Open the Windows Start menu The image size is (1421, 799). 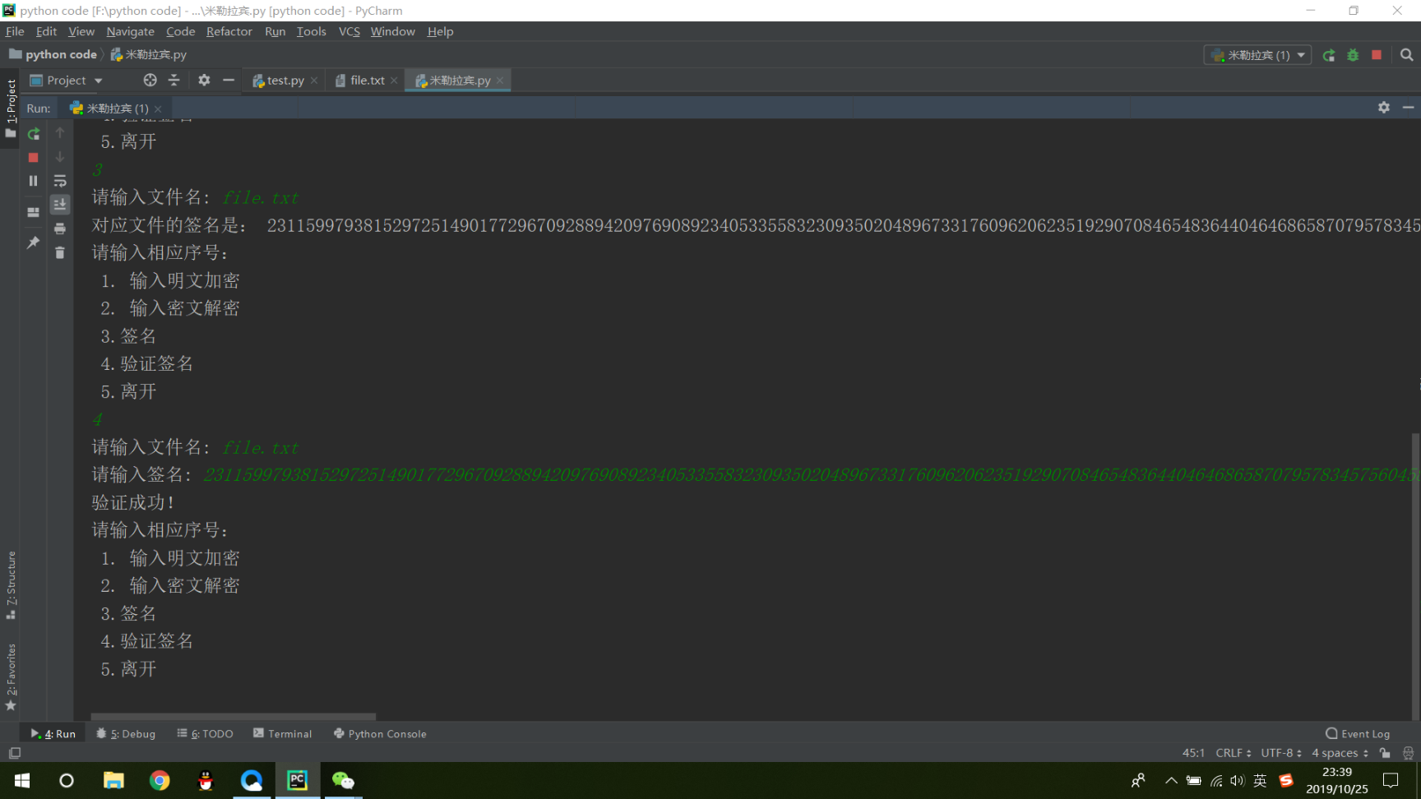[22, 780]
